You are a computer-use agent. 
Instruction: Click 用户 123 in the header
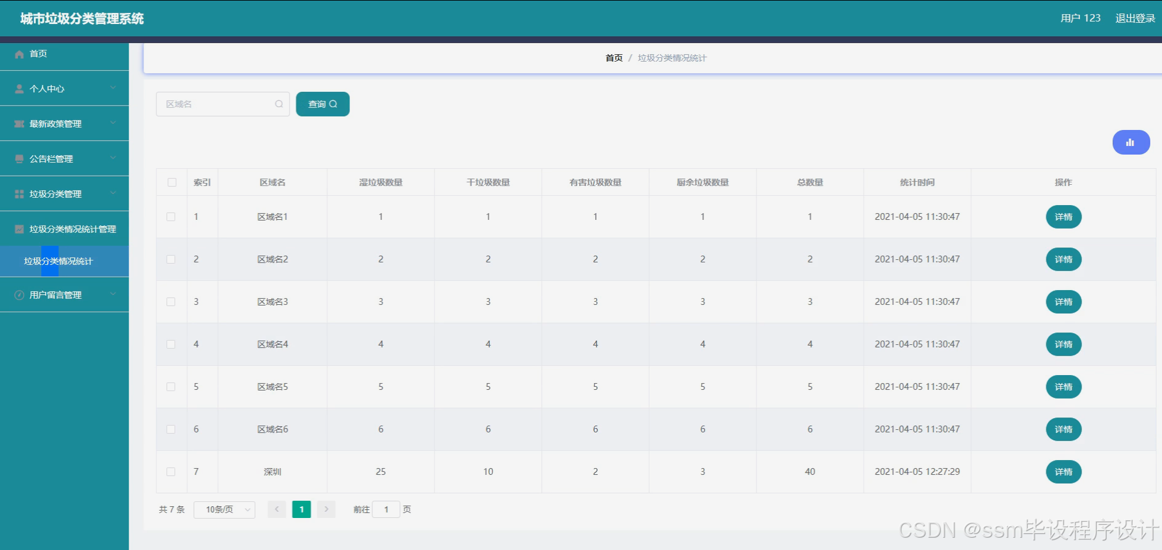click(x=1080, y=18)
